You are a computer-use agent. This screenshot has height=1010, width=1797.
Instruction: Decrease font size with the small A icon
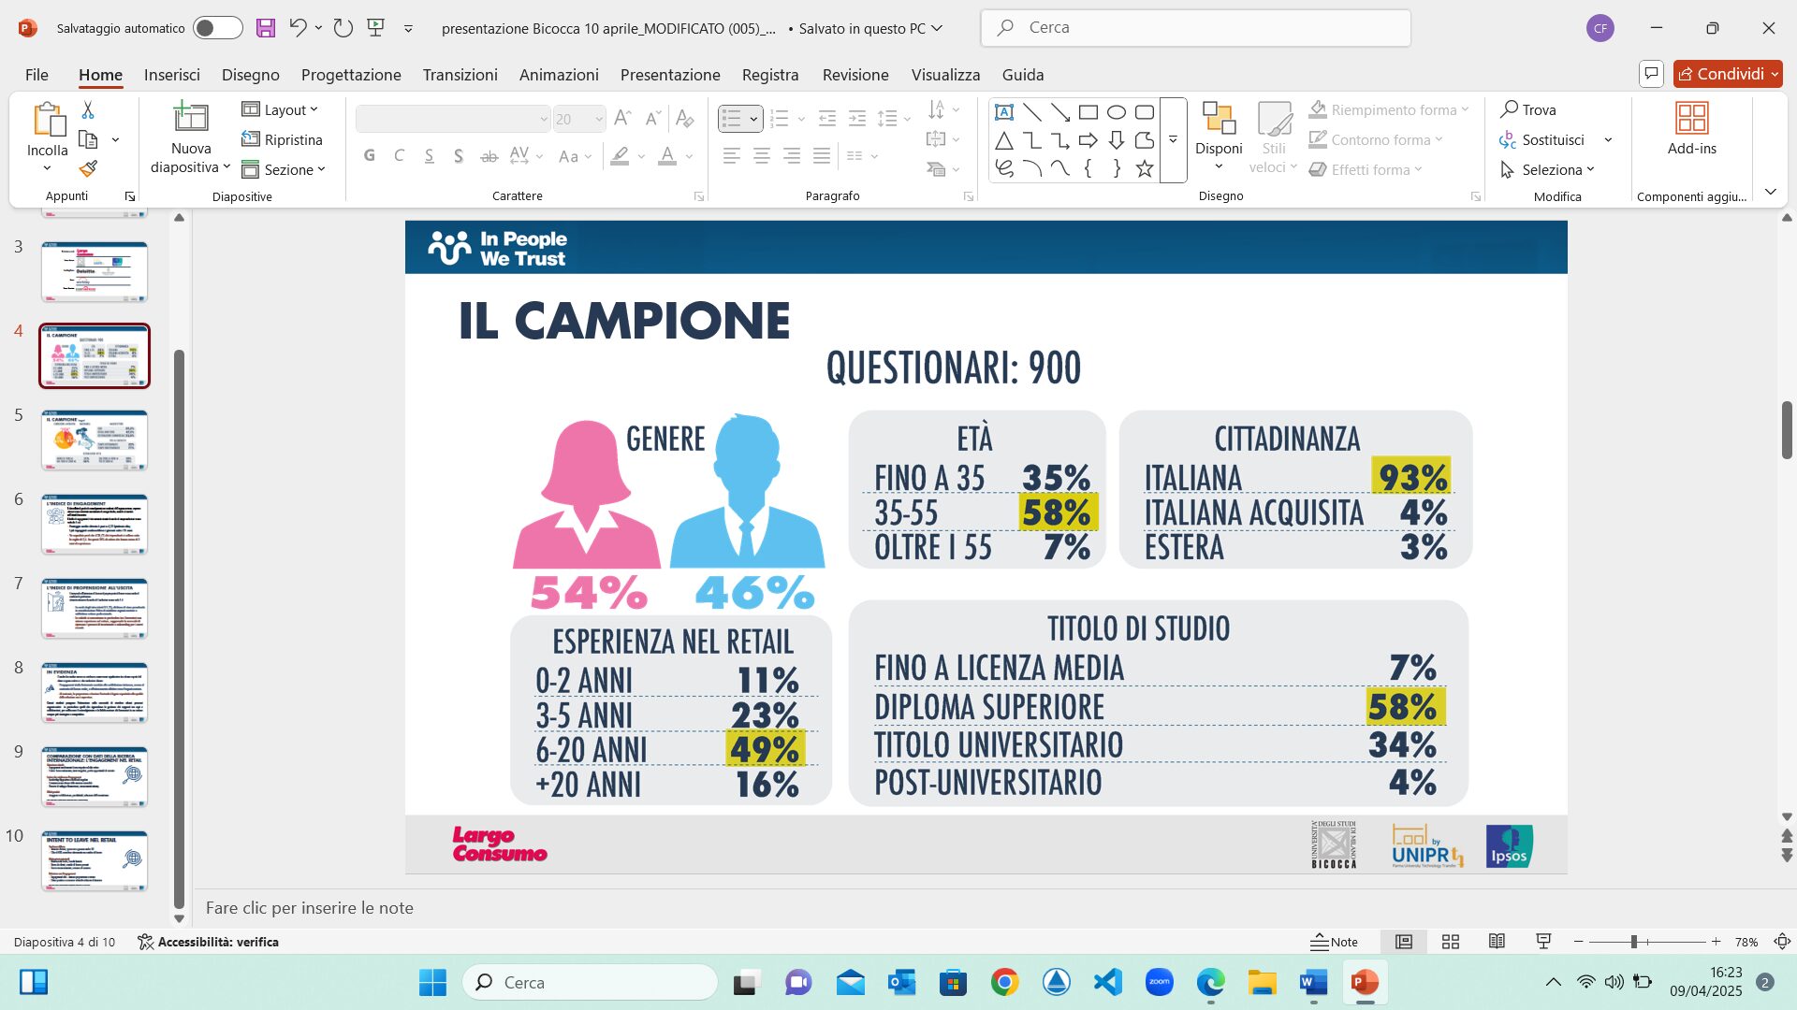point(652,119)
